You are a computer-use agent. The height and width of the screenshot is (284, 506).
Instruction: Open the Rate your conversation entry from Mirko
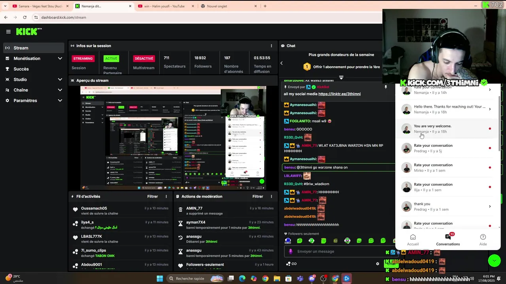click(447, 168)
